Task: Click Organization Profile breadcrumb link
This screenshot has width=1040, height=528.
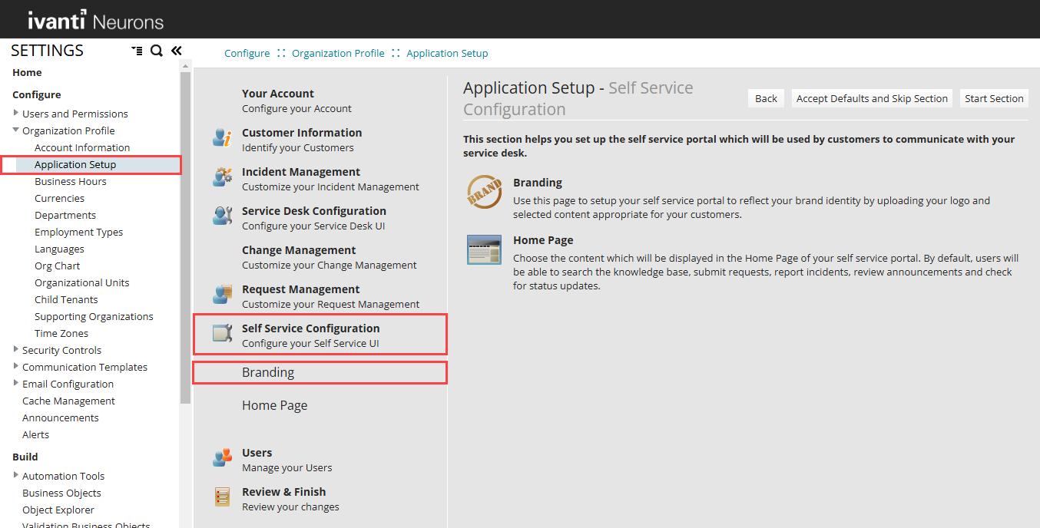Action: tap(338, 54)
